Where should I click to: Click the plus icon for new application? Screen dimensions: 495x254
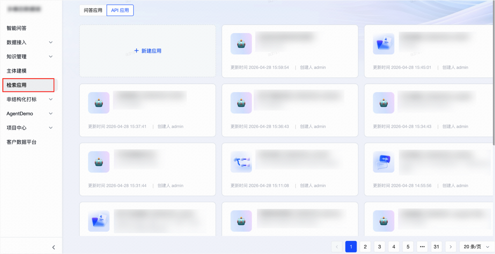(136, 50)
